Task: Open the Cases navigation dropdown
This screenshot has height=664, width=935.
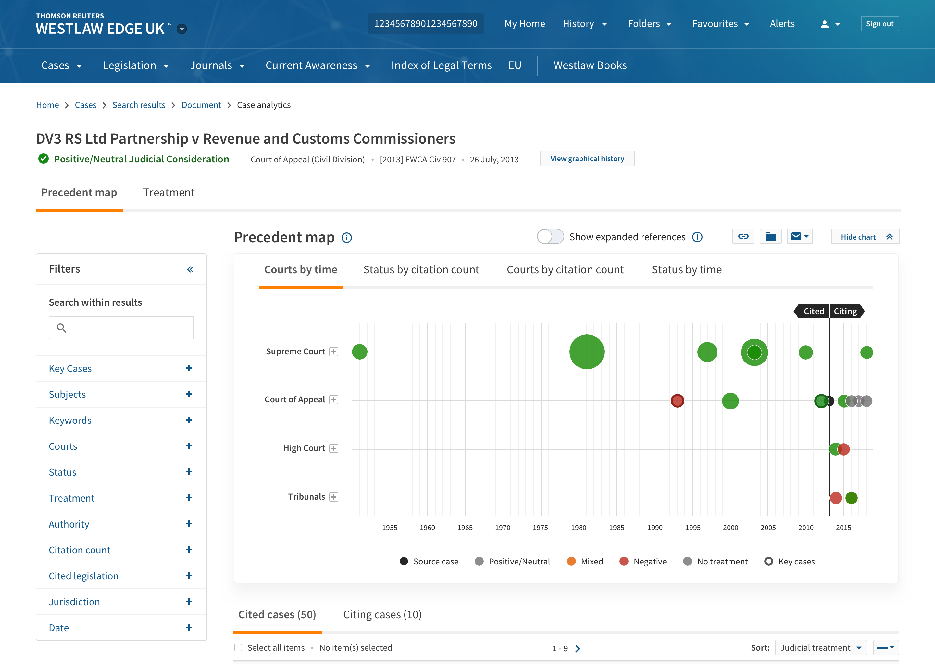Action: (61, 65)
